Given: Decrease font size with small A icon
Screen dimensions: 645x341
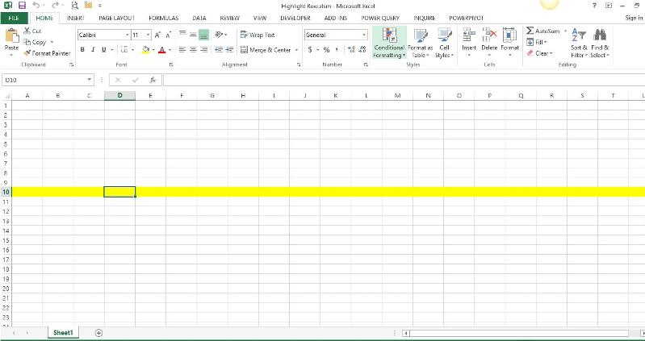Looking at the screenshot, I should tap(168, 35).
